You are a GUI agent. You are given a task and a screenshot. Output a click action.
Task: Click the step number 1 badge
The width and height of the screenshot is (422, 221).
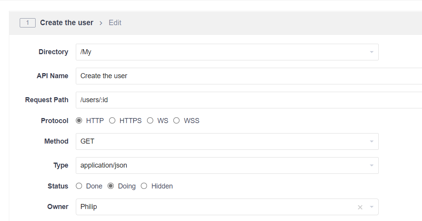[27, 23]
